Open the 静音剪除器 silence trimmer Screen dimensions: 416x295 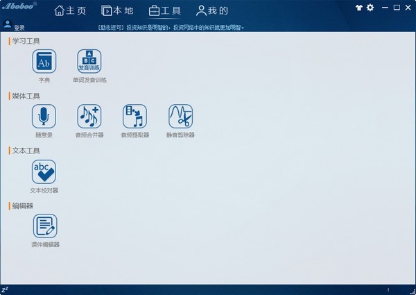pyautogui.click(x=180, y=116)
